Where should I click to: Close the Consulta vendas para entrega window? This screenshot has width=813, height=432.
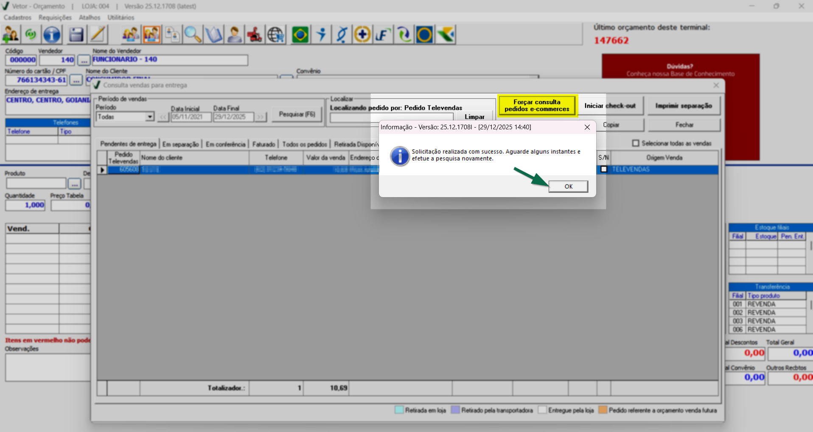pos(716,85)
